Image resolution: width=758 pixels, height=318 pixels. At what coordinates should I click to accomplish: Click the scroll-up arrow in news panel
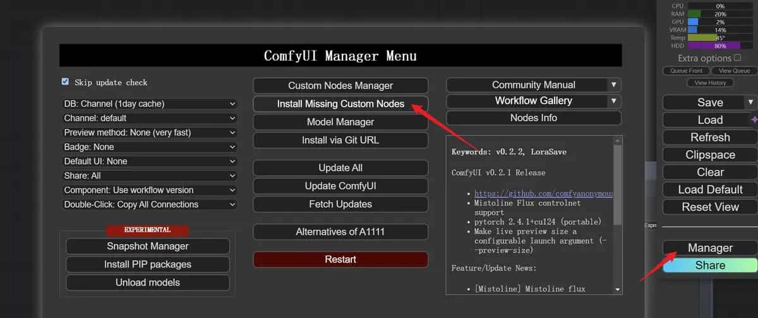[618, 140]
